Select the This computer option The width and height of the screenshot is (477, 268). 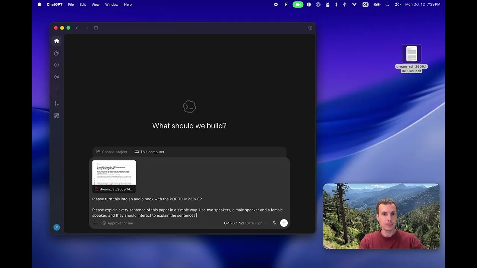tap(149, 152)
